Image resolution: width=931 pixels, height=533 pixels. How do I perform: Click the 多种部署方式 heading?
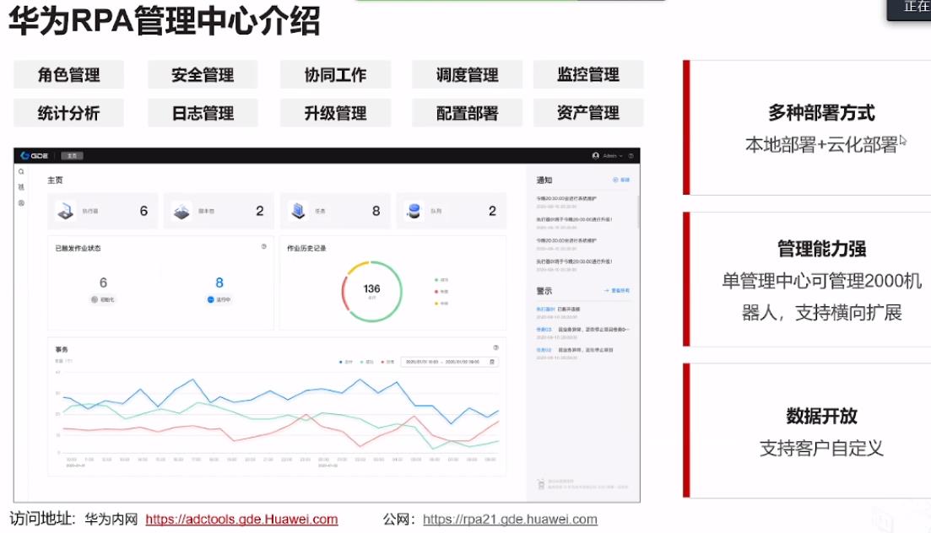click(822, 112)
